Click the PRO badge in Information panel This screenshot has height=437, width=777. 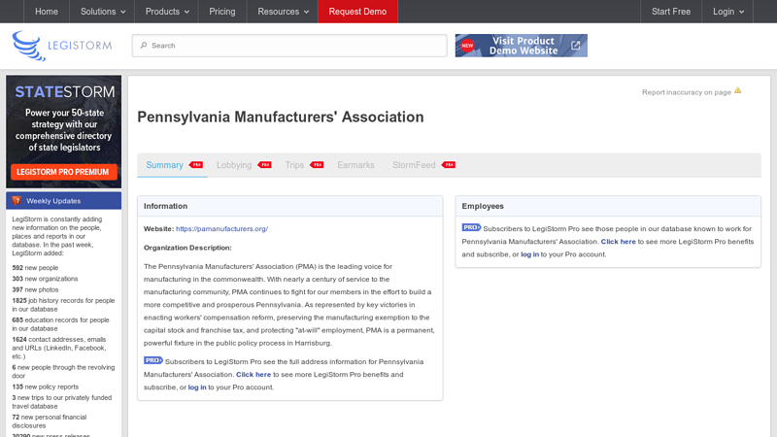click(153, 360)
